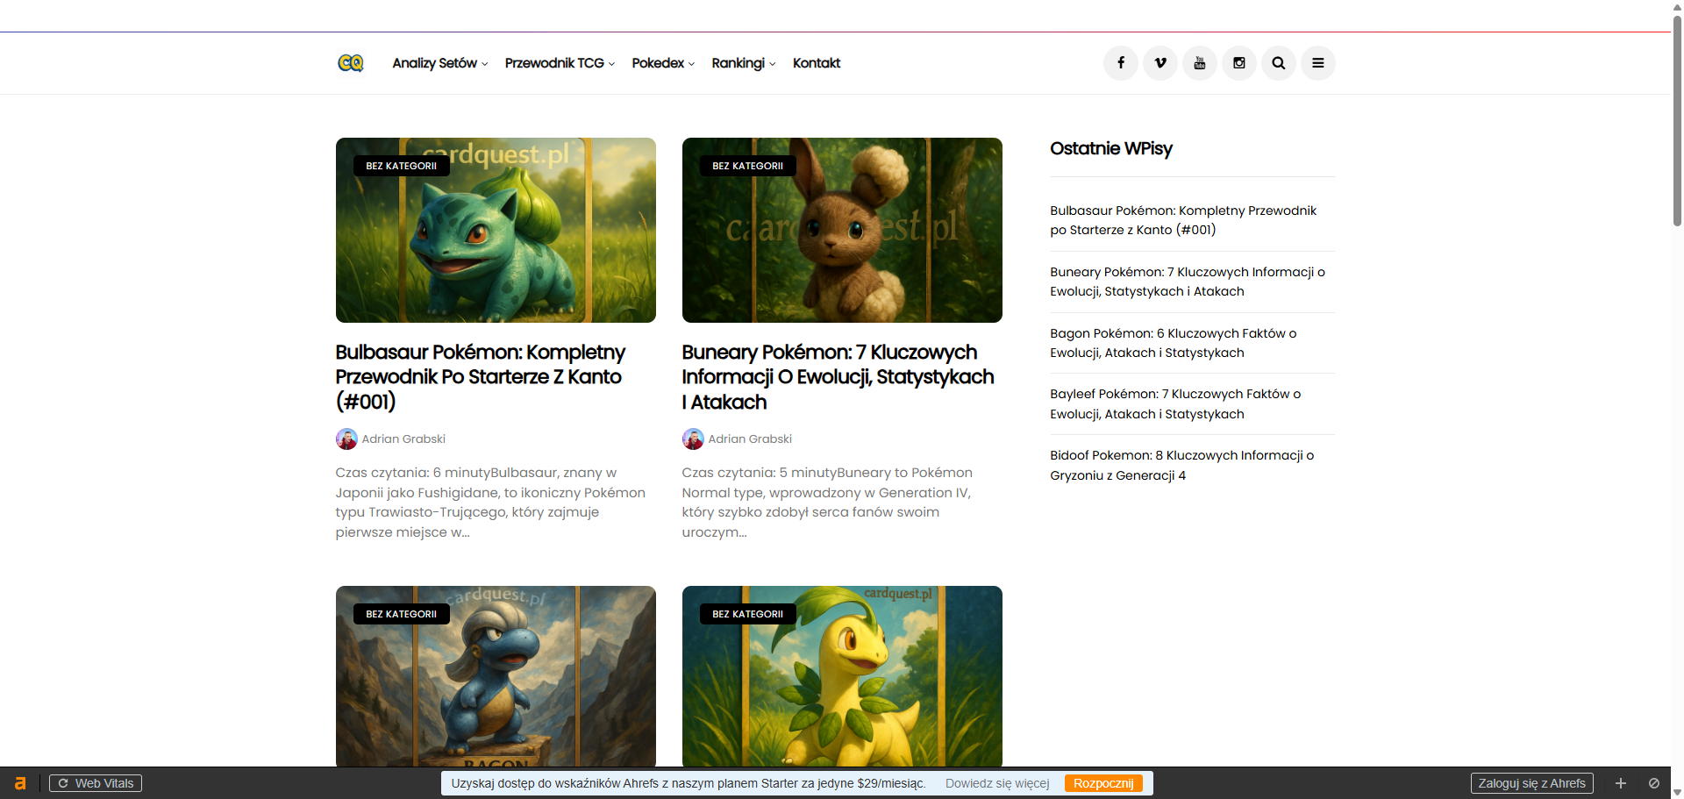This screenshot has height=799, width=1684.
Task: Click the CardQuest site logo
Action: click(x=350, y=63)
